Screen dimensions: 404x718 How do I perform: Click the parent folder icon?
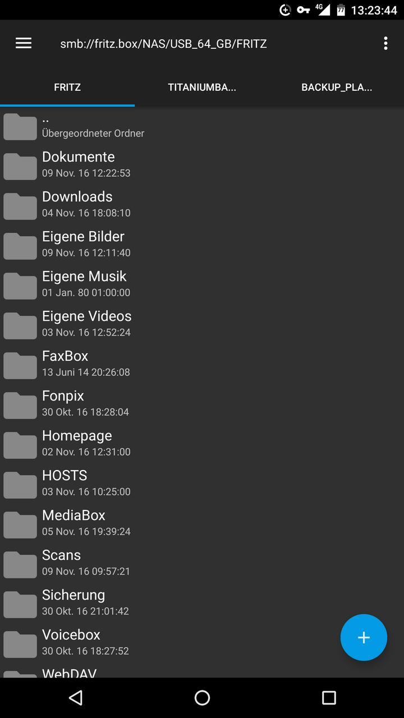click(x=20, y=126)
